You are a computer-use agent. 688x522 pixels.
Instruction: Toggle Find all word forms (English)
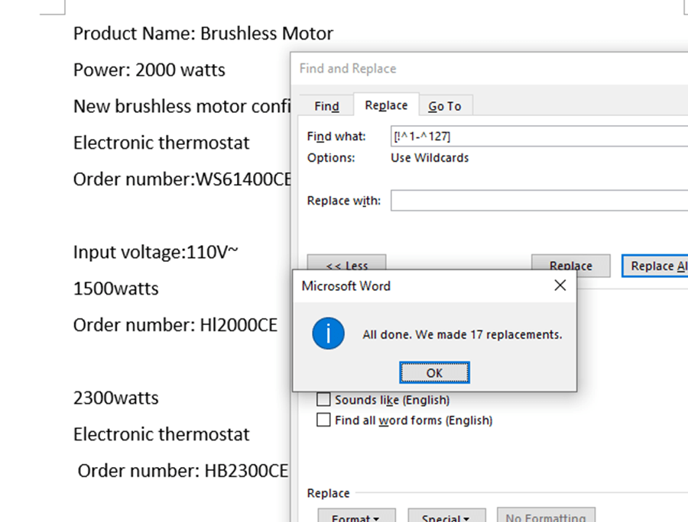324,420
